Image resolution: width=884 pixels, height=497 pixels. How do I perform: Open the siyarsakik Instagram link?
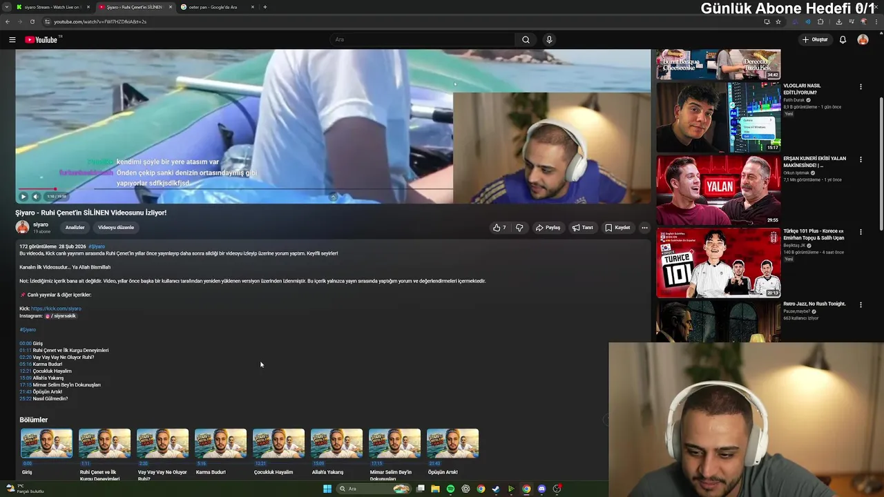point(60,315)
